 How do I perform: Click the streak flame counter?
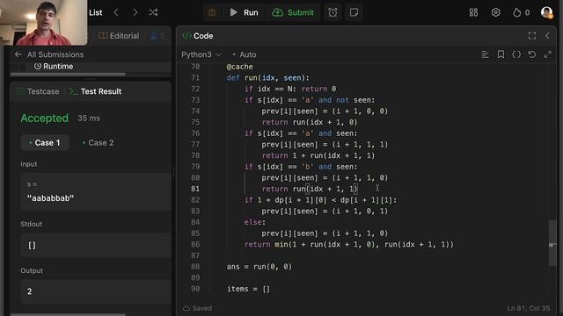coord(521,12)
